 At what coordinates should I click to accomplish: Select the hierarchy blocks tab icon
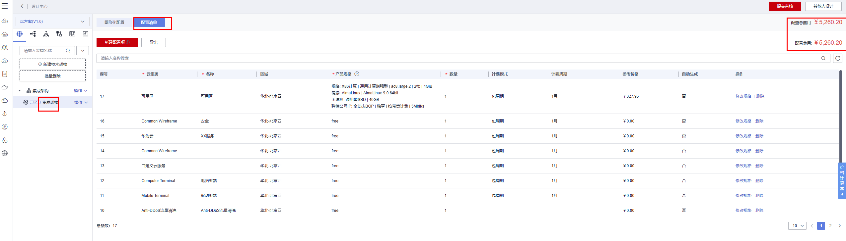tap(59, 34)
